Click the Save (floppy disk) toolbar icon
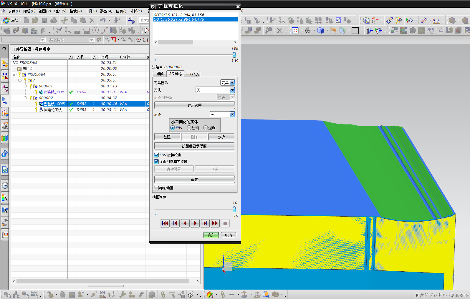This screenshot has width=470, height=299. tap(44, 20)
